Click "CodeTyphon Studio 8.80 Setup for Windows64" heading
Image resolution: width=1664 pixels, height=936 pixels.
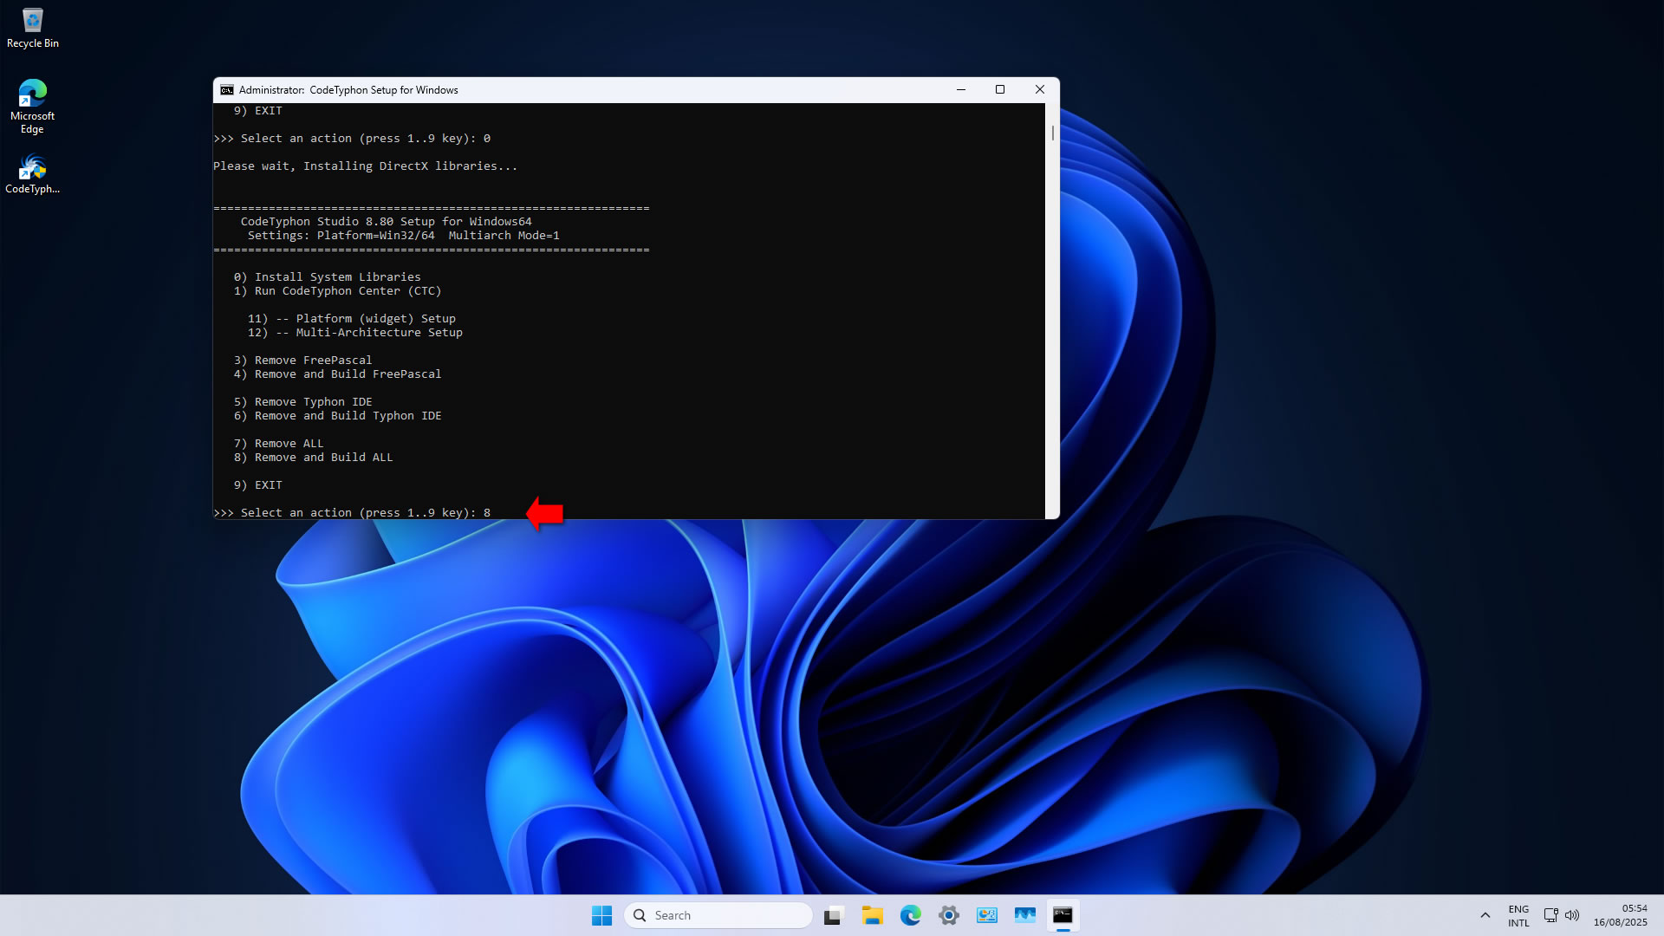click(386, 222)
